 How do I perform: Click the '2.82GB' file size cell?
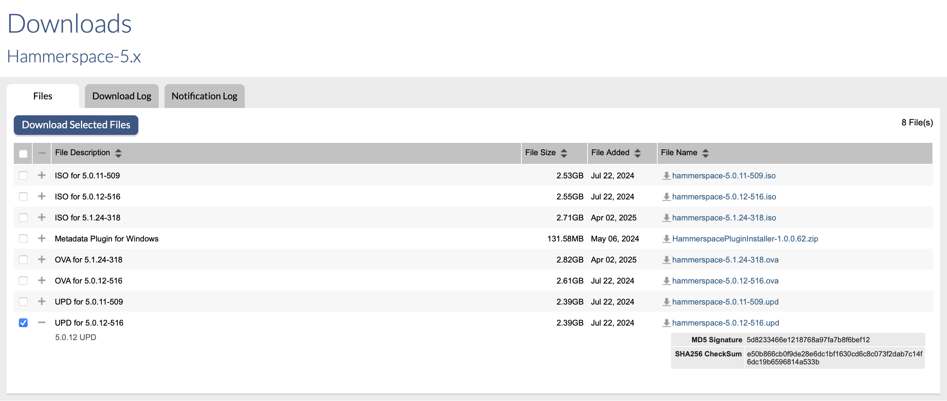[x=569, y=260]
